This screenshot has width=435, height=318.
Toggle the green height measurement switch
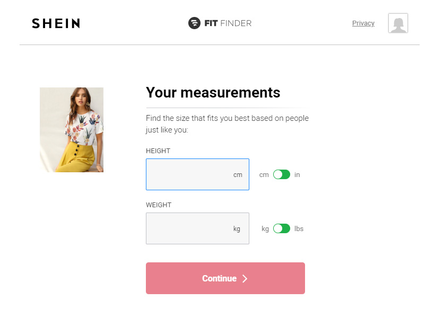pyautogui.click(x=282, y=174)
